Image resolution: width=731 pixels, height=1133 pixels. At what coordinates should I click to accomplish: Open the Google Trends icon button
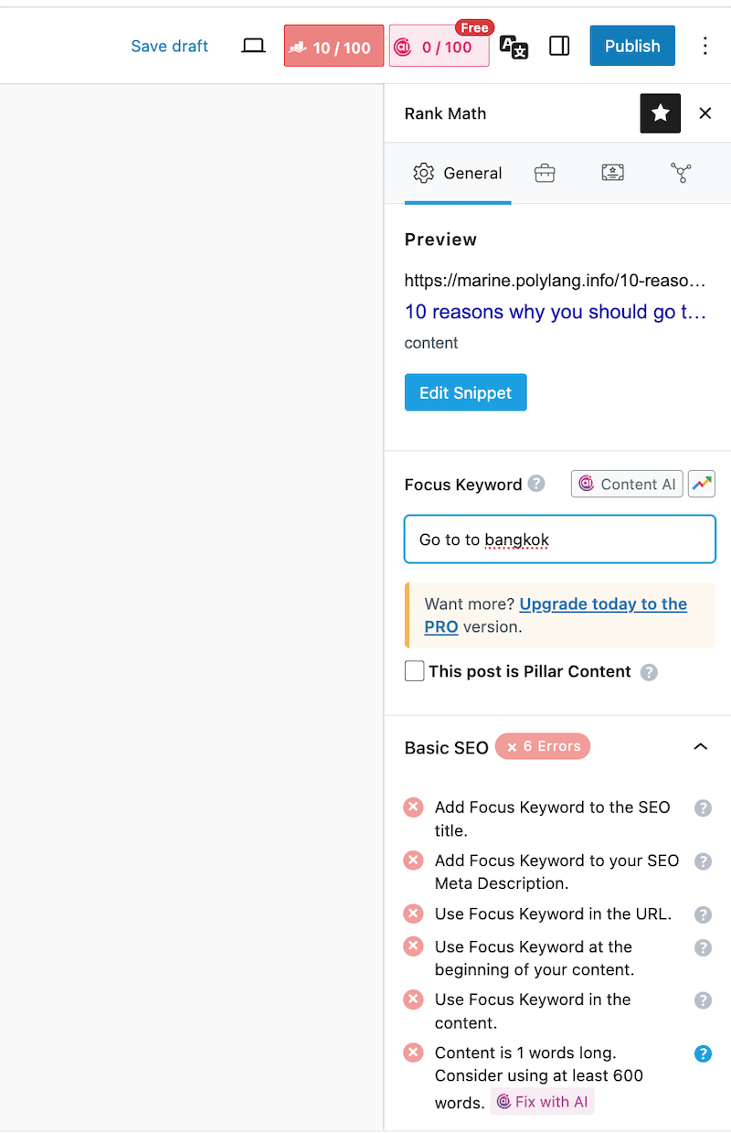(x=702, y=484)
